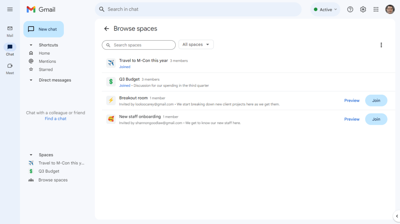Open the three-dot more options menu
The width and height of the screenshot is (400, 224).
381,45
